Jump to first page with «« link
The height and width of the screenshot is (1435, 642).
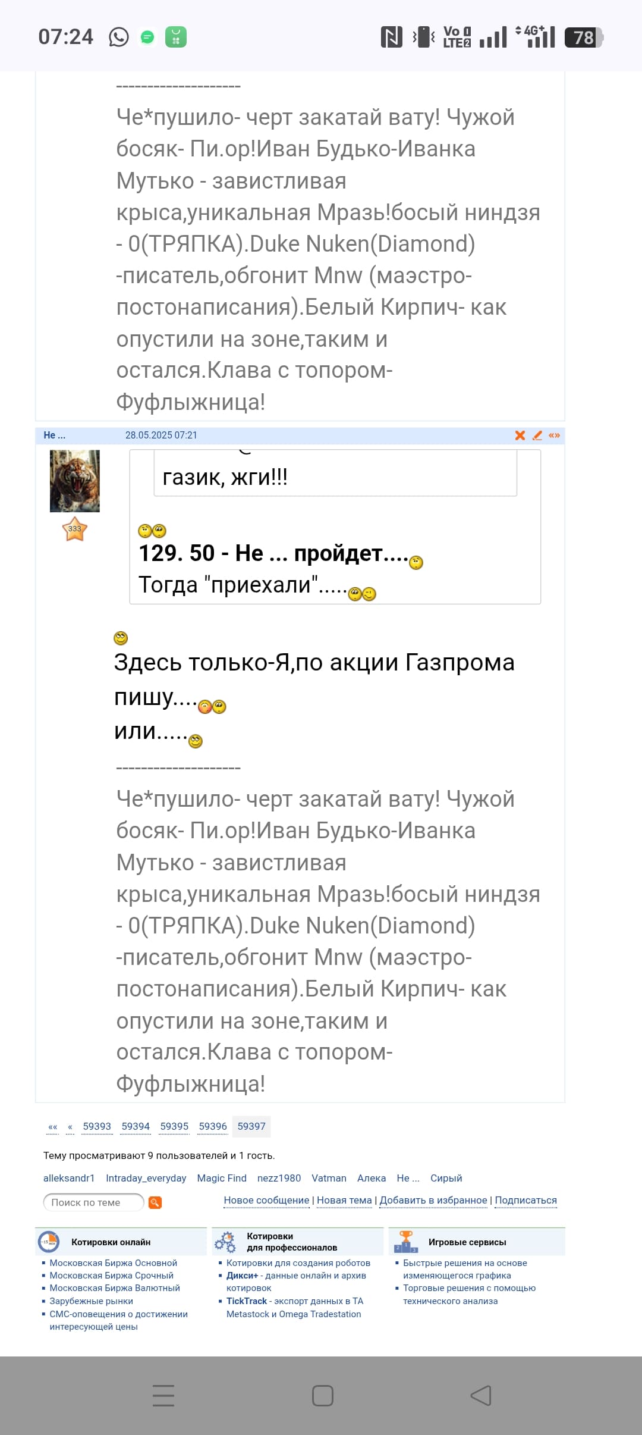pos(53,1127)
